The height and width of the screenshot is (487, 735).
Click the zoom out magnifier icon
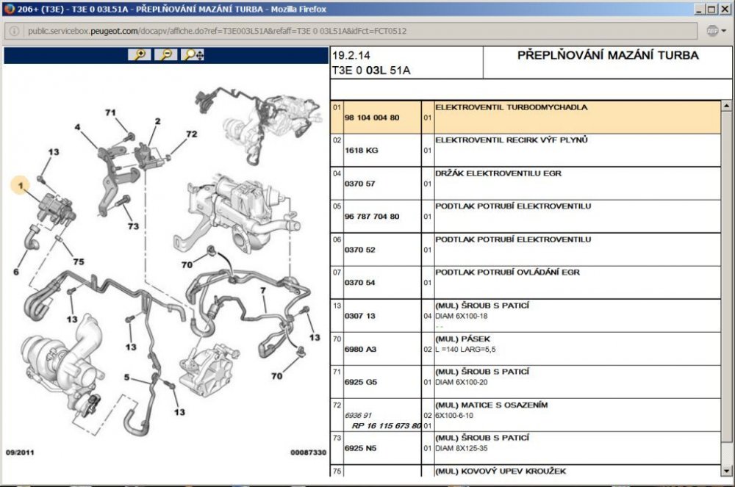[x=166, y=55]
